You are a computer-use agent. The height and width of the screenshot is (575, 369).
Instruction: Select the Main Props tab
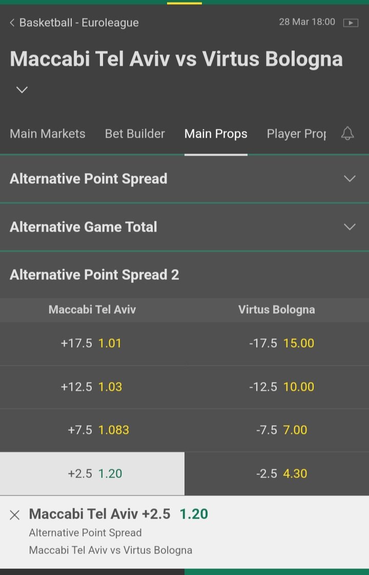[x=216, y=134]
